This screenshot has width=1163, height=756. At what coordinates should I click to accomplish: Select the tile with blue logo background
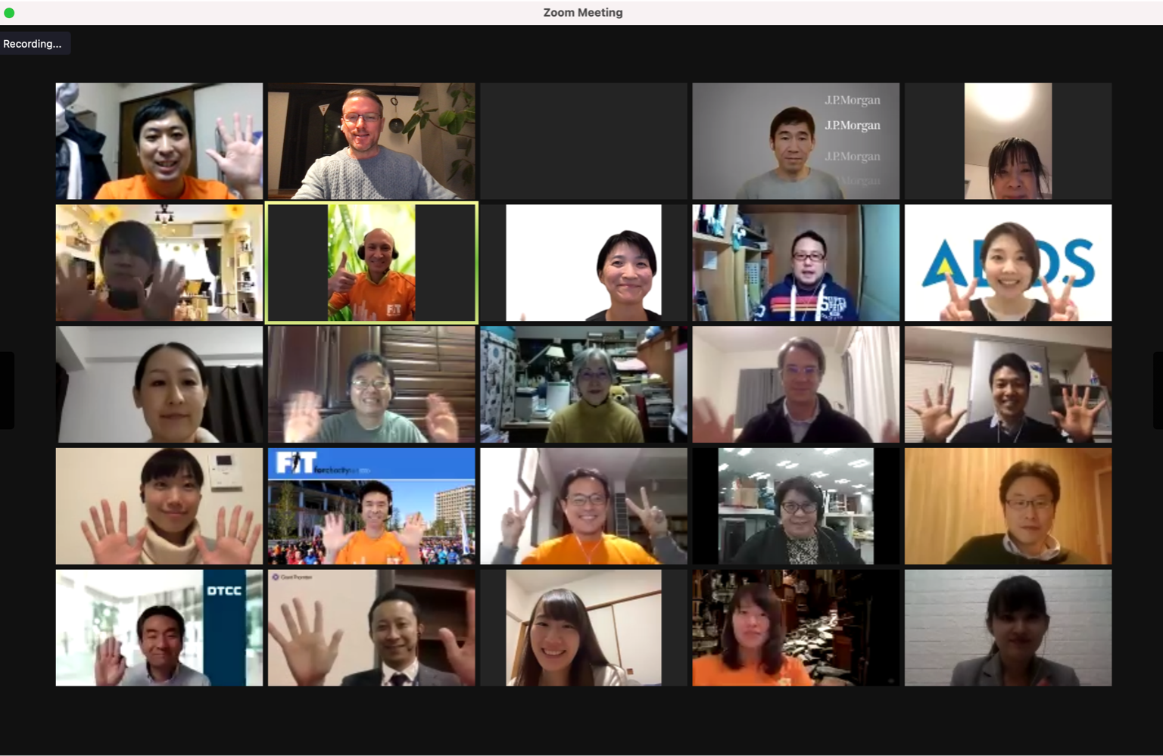1008,263
